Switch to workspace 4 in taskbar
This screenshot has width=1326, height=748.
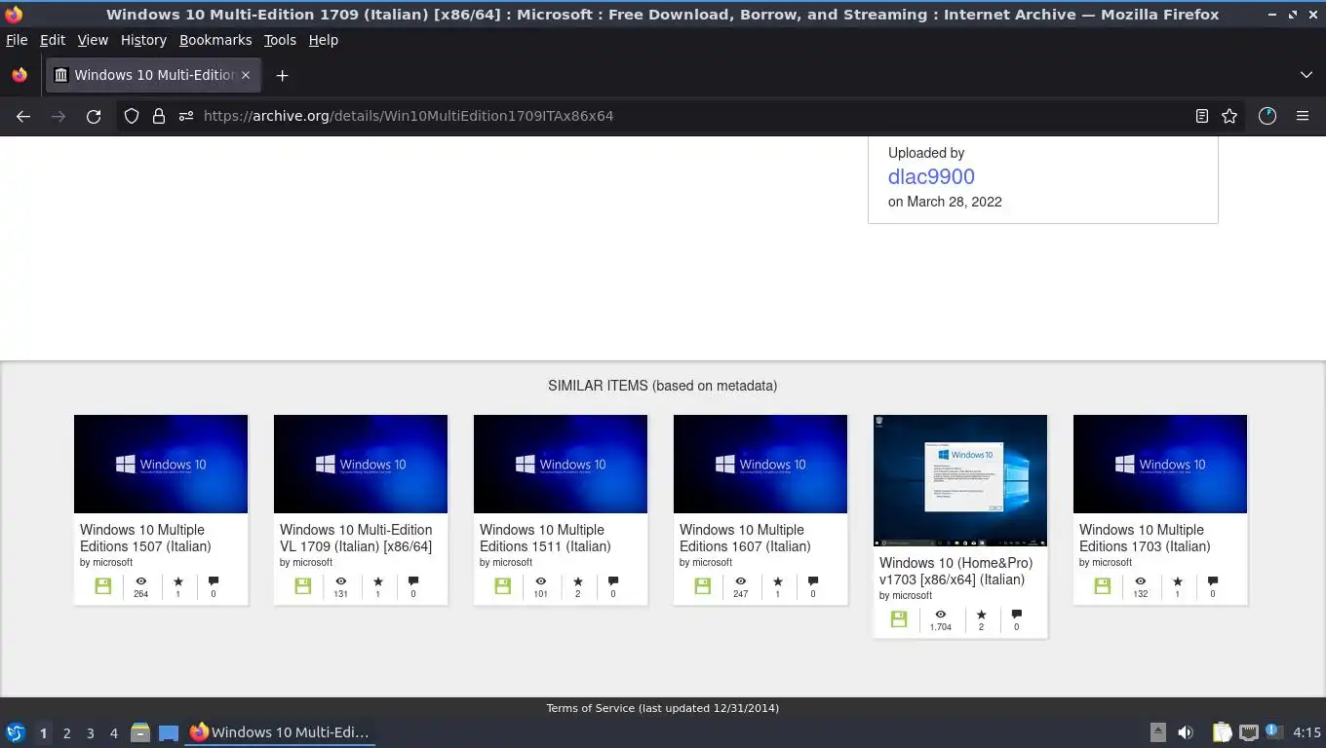pyautogui.click(x=113, y=733)
